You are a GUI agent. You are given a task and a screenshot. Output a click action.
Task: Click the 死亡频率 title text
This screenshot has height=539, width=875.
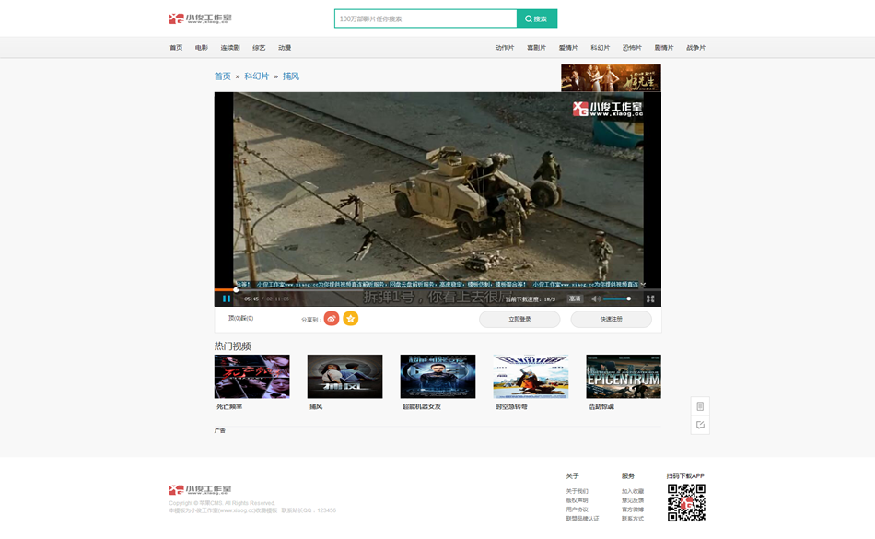click(x=229, y=406)
